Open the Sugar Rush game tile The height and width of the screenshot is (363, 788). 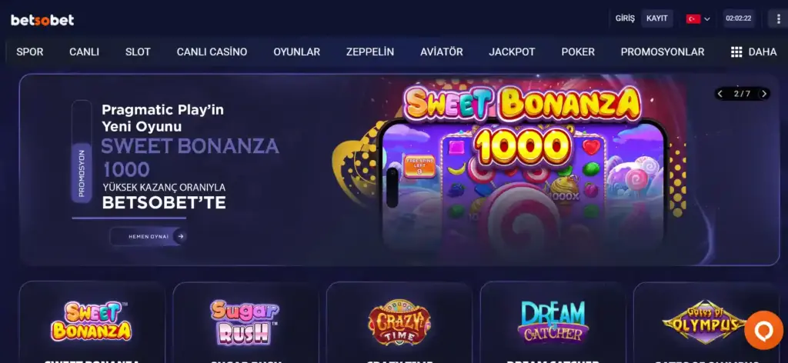click(245, 322)
